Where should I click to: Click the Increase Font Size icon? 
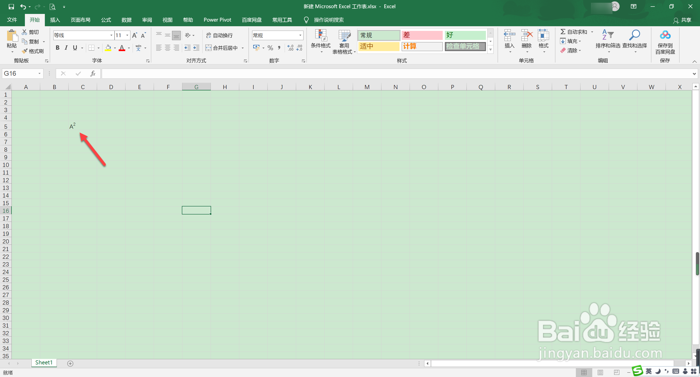coord(135,35)
